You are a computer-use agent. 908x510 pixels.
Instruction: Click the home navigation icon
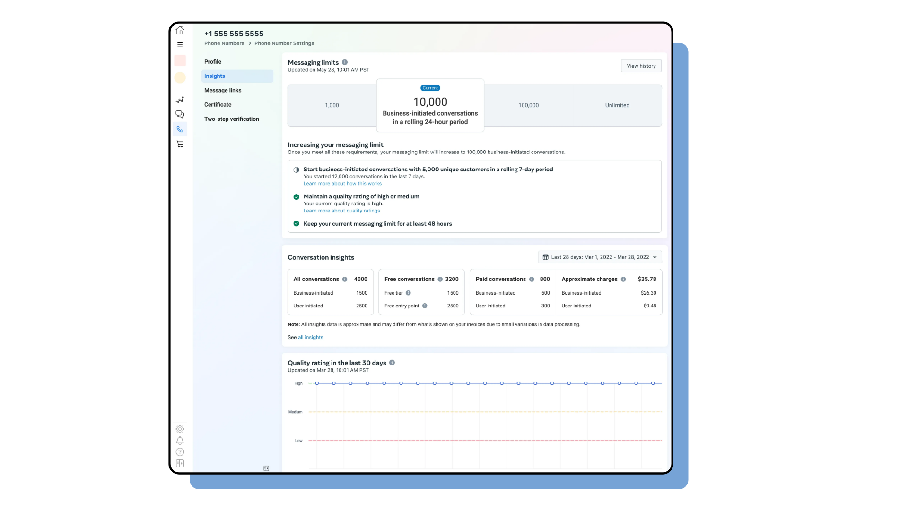[x=180, y=30]
